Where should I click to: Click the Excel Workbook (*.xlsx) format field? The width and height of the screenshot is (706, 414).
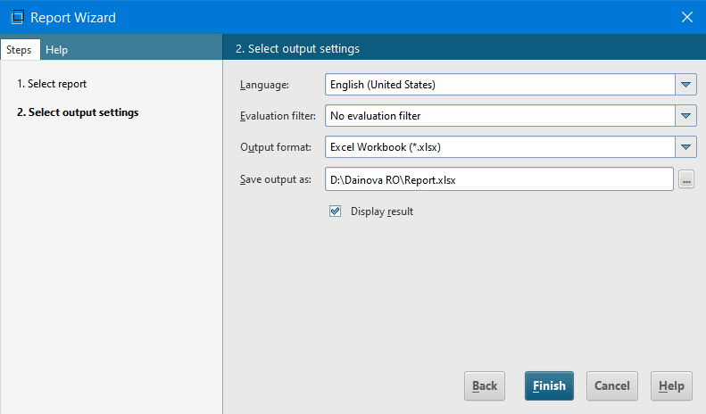(500, 147)
